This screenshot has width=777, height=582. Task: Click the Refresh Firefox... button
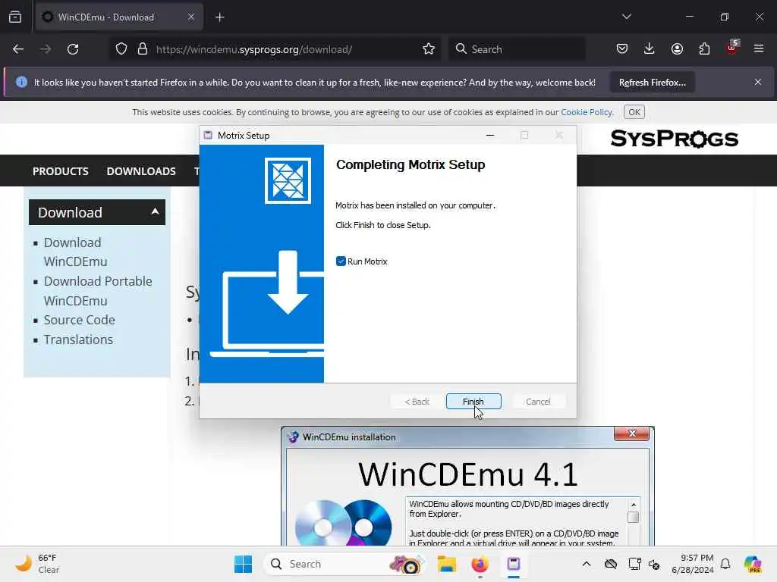point(652,82)
